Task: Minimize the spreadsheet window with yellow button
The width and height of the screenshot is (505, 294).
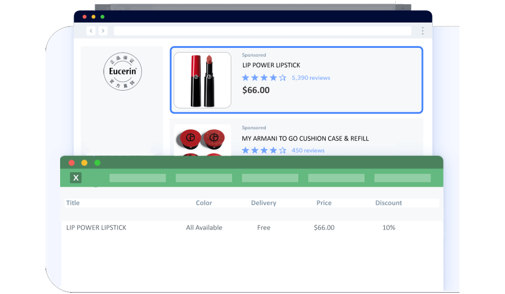Action: [85, 163]
